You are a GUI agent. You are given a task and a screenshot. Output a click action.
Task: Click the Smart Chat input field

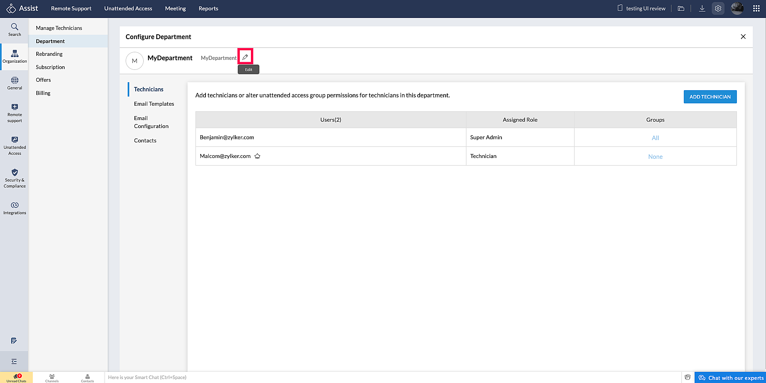click(393, 377)
